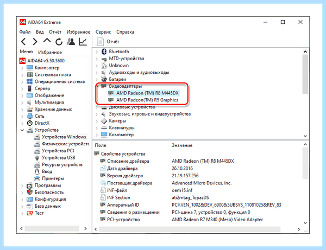The width and height of the screenshot is (326, 250).
Task: Expand the Хранение данных node
Action: click(x=22, y=110)
